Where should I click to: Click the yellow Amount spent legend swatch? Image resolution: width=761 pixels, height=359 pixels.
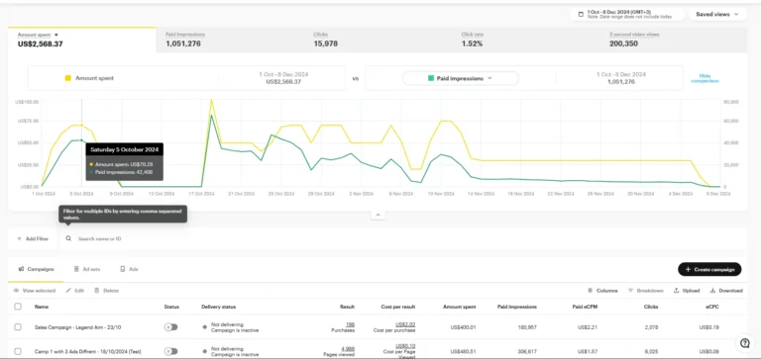[68, 78]
